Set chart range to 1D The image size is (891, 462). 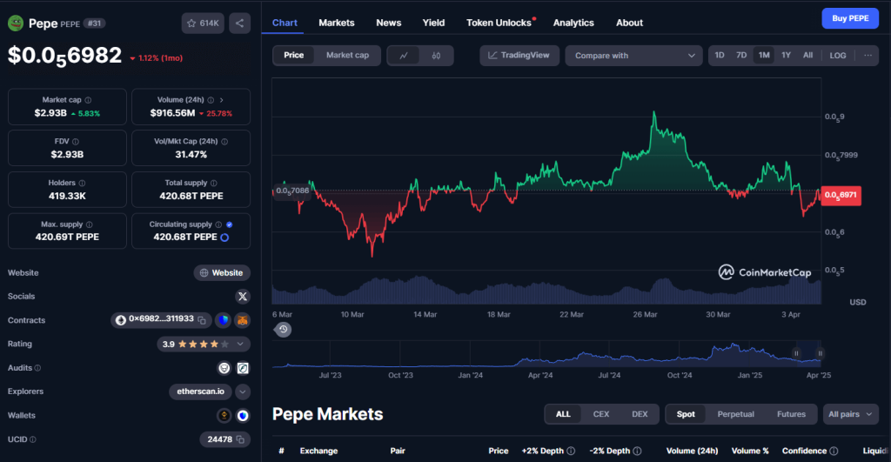[x=720, y=56]
